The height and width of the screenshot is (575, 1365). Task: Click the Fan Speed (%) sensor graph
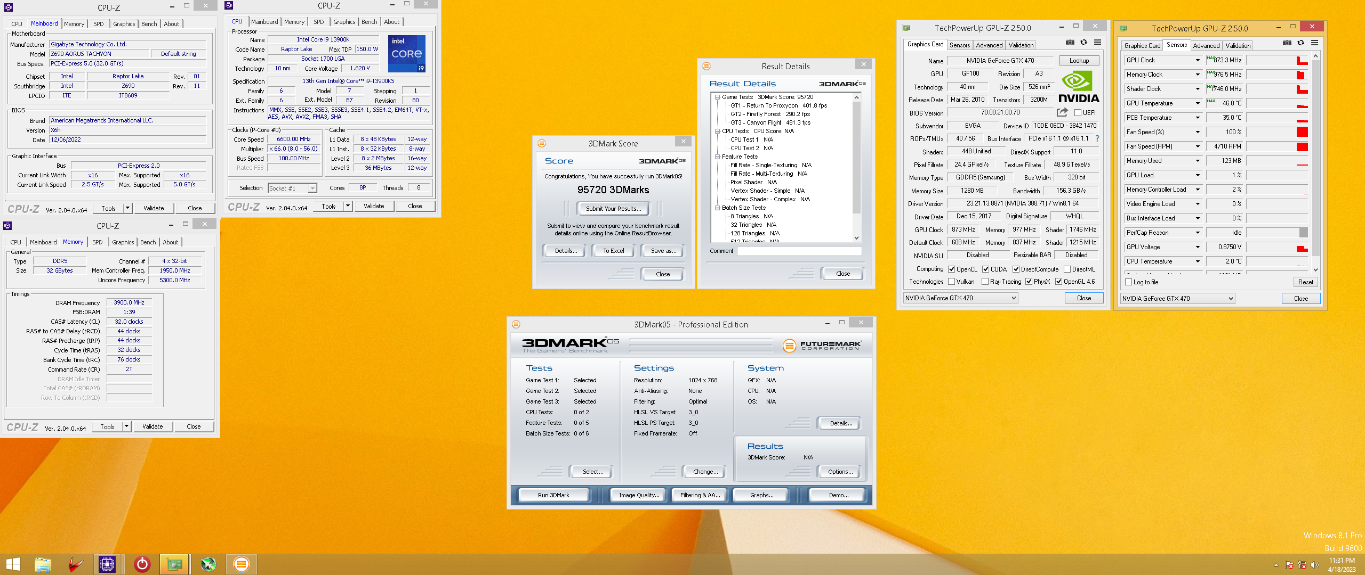pos(1278,132)
